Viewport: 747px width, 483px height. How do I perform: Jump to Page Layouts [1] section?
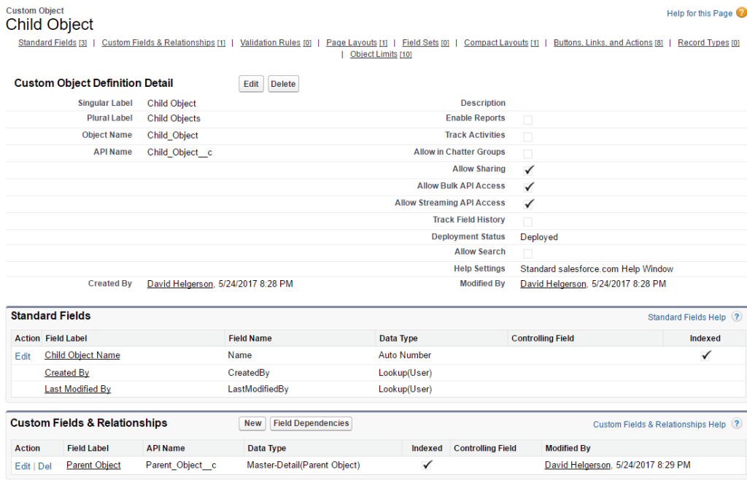356,42
